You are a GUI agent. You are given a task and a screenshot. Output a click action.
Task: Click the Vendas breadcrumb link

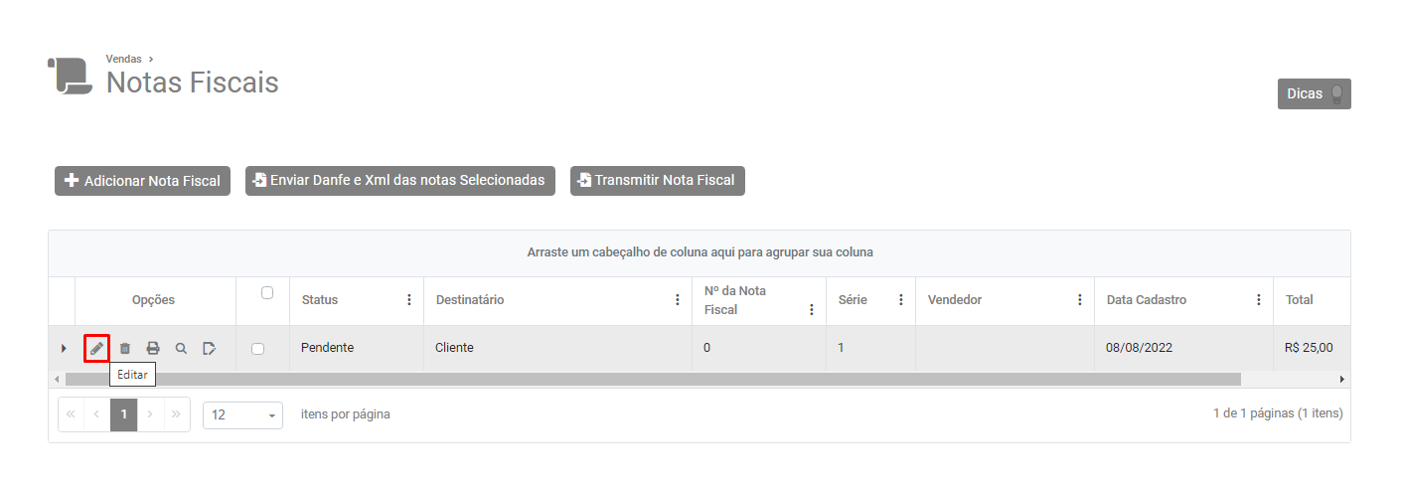click(123, 59)
